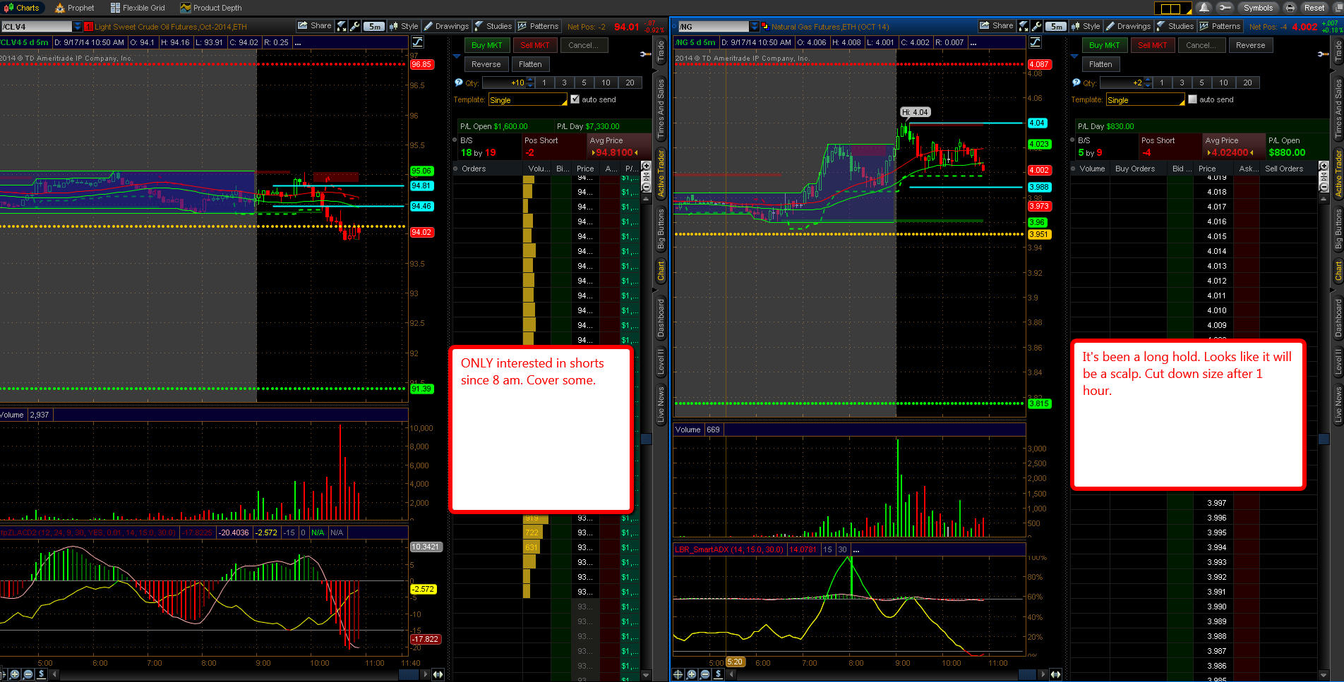The width and height of the screenshot is (1344, 682).
Task: Open the symbol dropdown for /CLV4
Action: (x=78, y=27)
